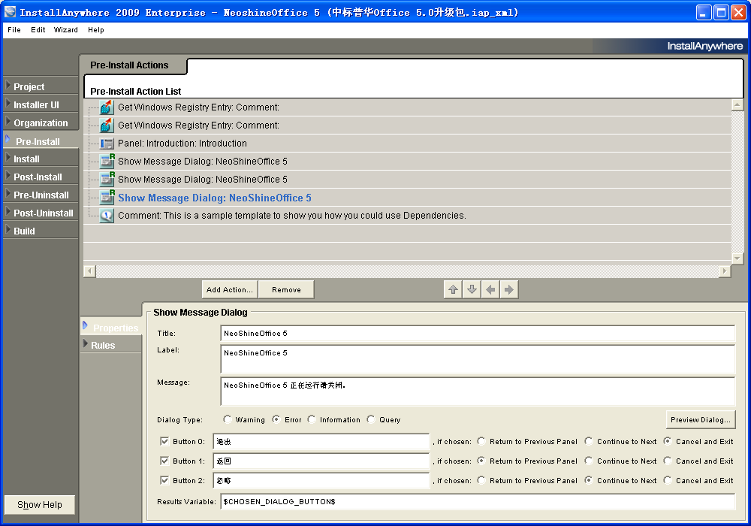Image resolution: width=751 pixels, height=526 pixels.
Task: Select the highlighted Show Message Dialog row text
Action: tap(215, 198)
